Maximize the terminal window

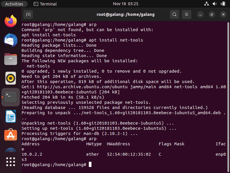[x=212, y=14]
